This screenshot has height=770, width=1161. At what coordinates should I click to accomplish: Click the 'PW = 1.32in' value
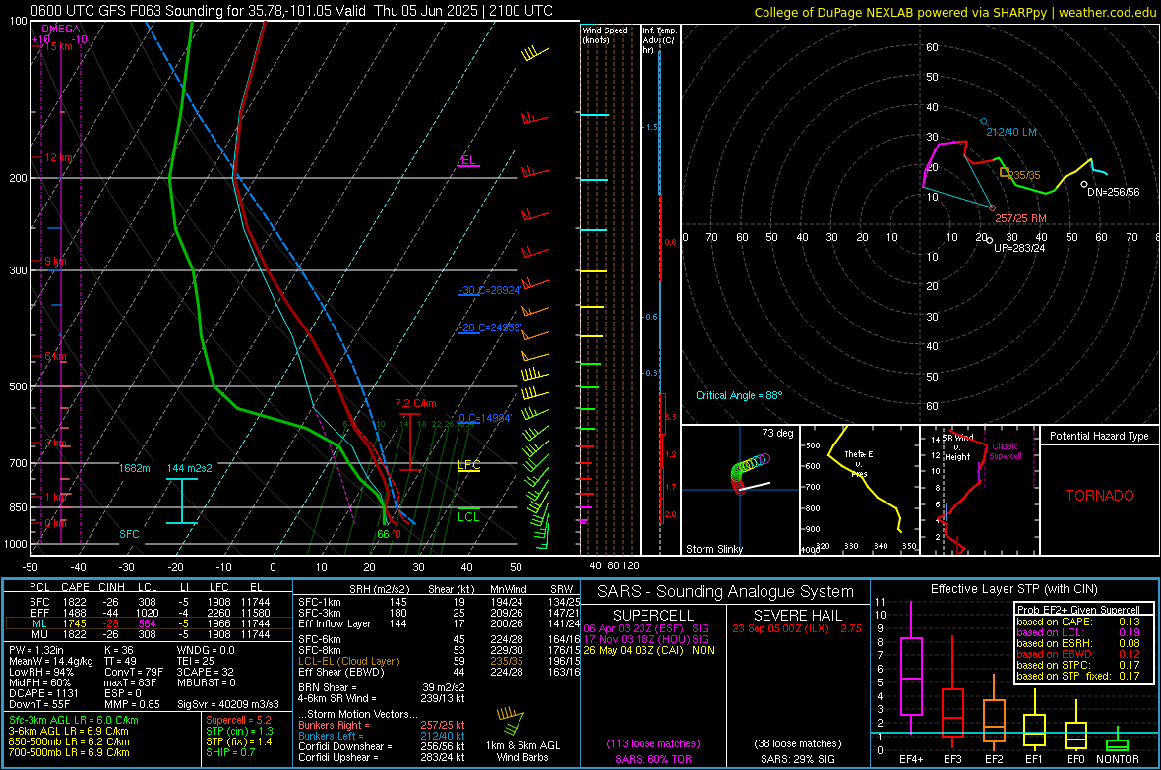point(36,650)
